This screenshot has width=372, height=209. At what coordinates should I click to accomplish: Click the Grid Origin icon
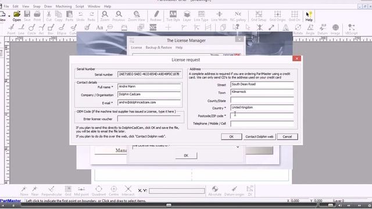tap(278, 16)
